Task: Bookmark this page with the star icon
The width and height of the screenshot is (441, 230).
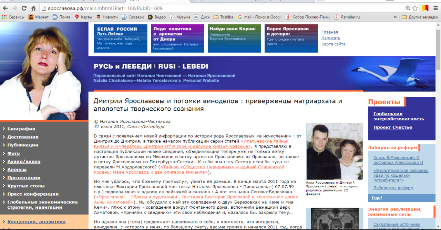Action: (x=415, y=8)
